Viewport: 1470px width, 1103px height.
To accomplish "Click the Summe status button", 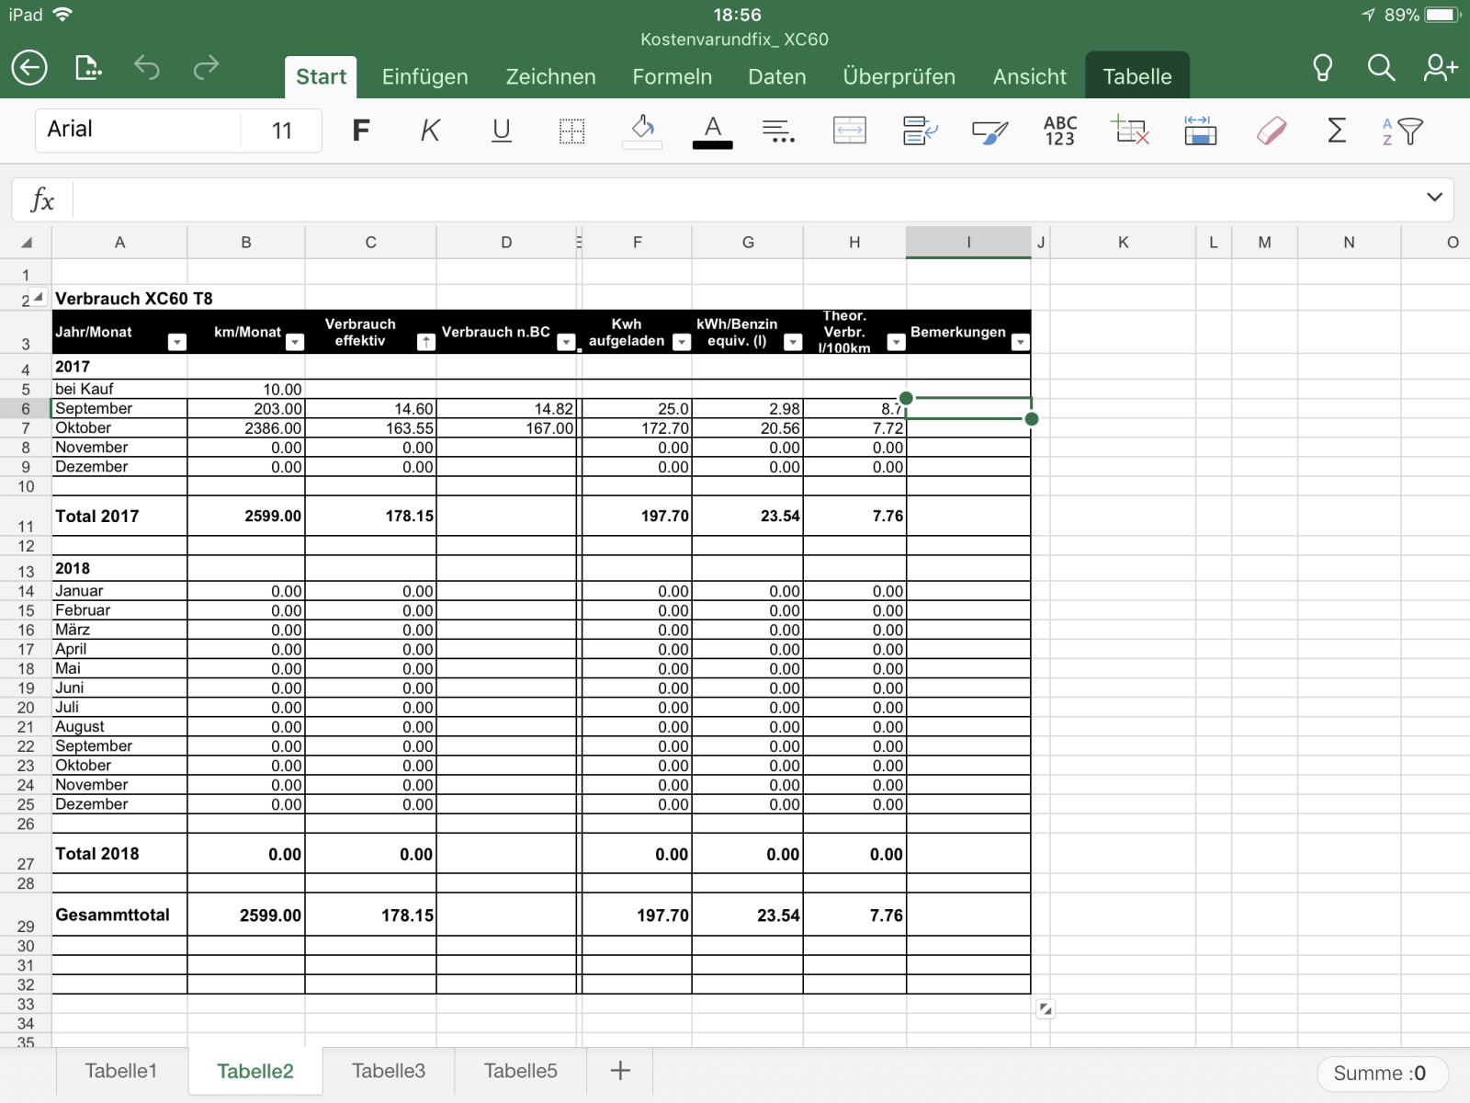I will point(1379,1074).
